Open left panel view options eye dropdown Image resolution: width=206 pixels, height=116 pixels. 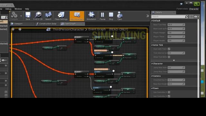click(x=4, y=60)
